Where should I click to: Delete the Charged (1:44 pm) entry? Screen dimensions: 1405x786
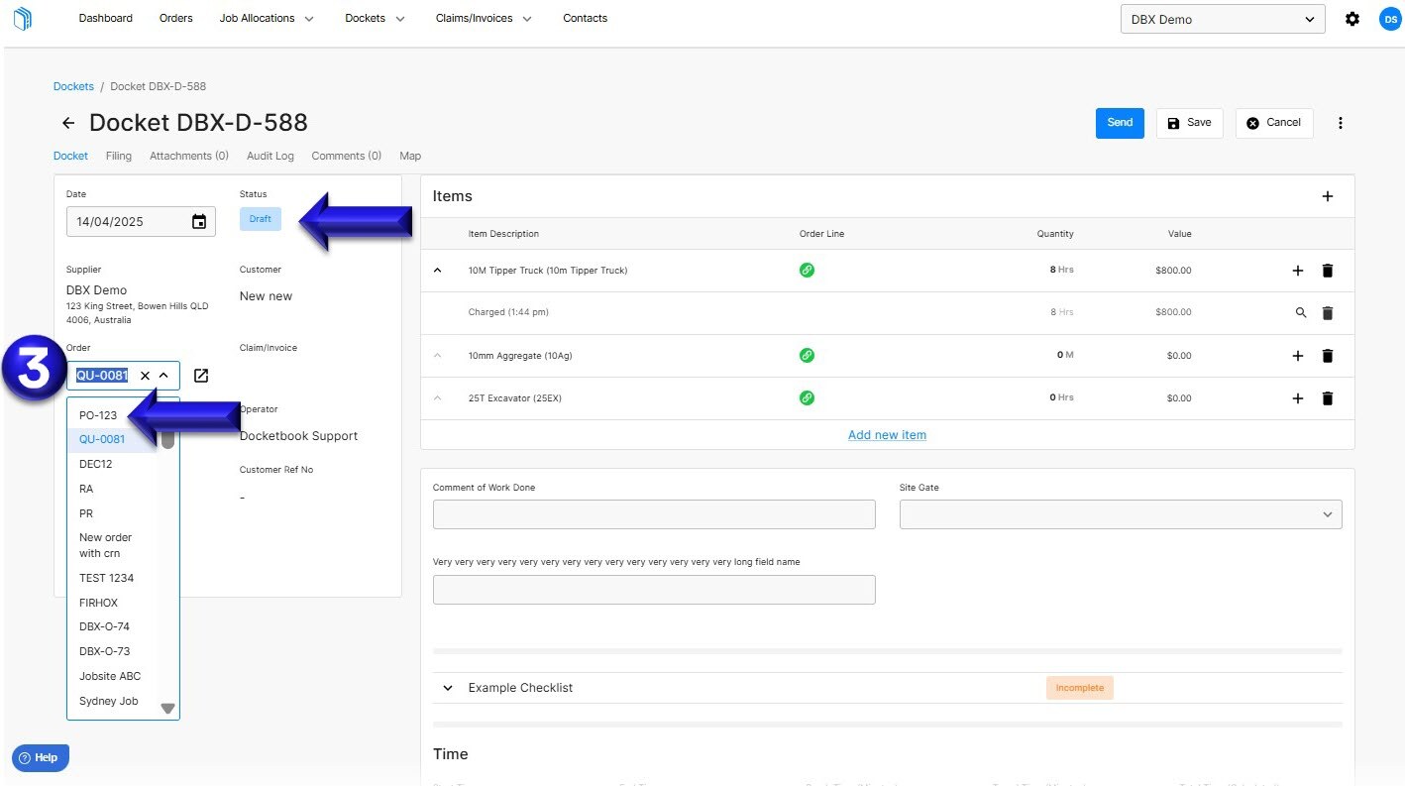[x=1328, y=313]
